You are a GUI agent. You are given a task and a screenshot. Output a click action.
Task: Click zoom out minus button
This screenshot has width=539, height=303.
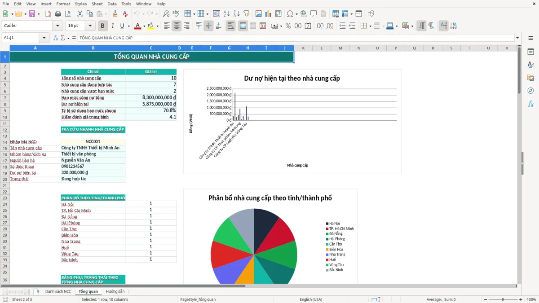486,299
